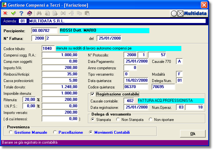Select the Stampata radio button
The height and width of the screenshot is (150, 213).
[x=93, y=119]
